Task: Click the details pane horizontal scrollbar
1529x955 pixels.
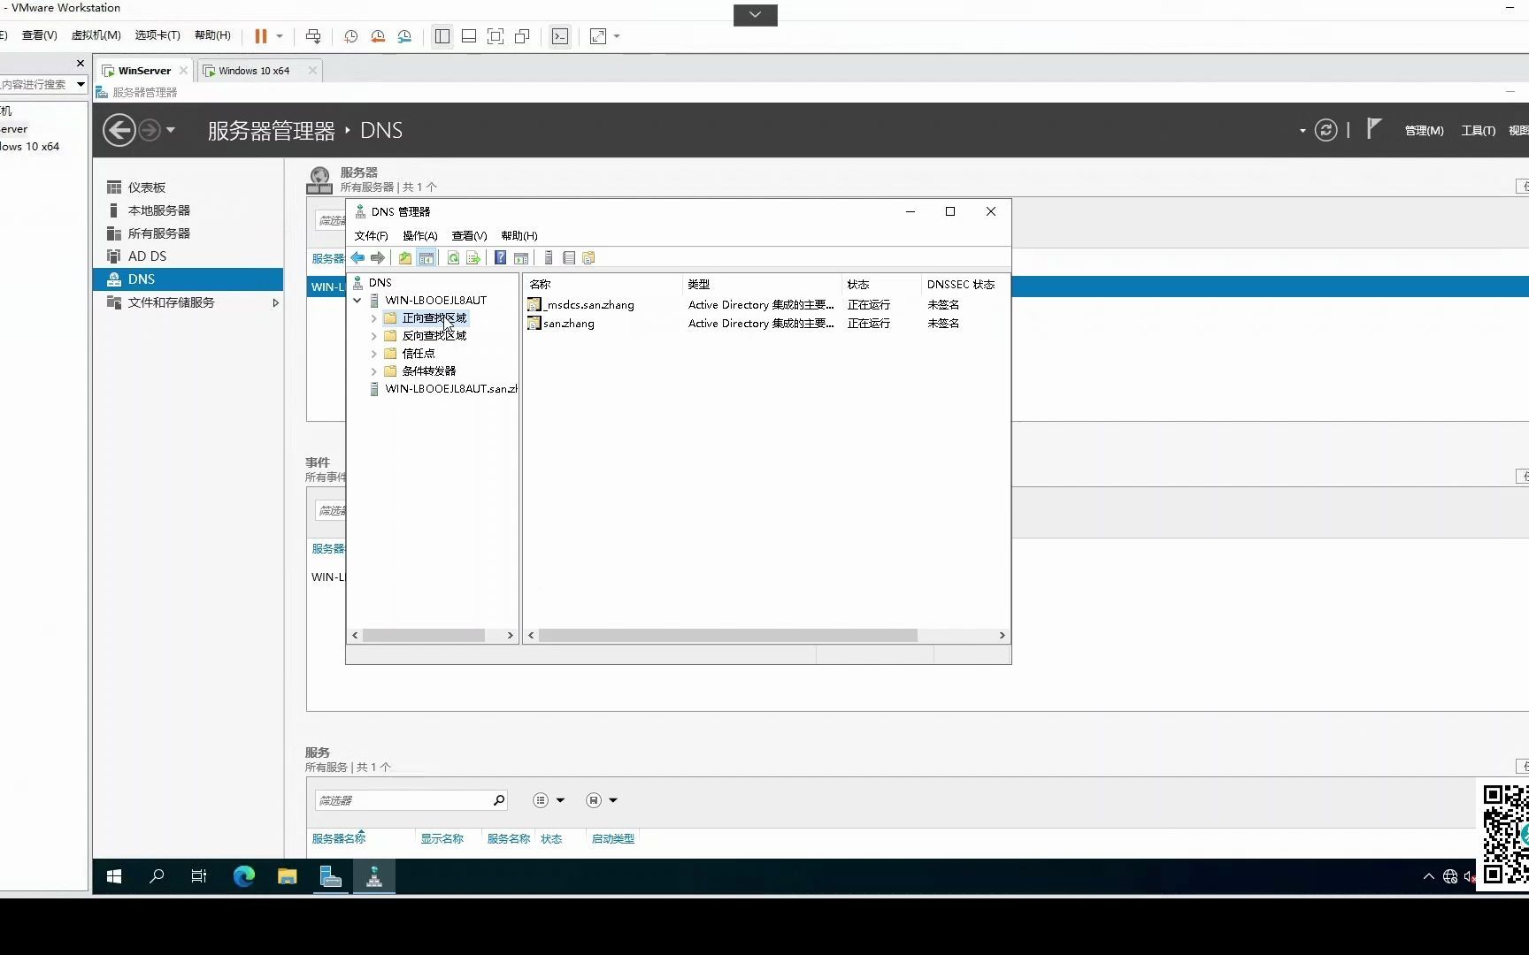Action: click(727, 635)
